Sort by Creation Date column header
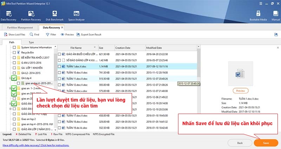Screen dimensions: 281x149 (130, 48)
